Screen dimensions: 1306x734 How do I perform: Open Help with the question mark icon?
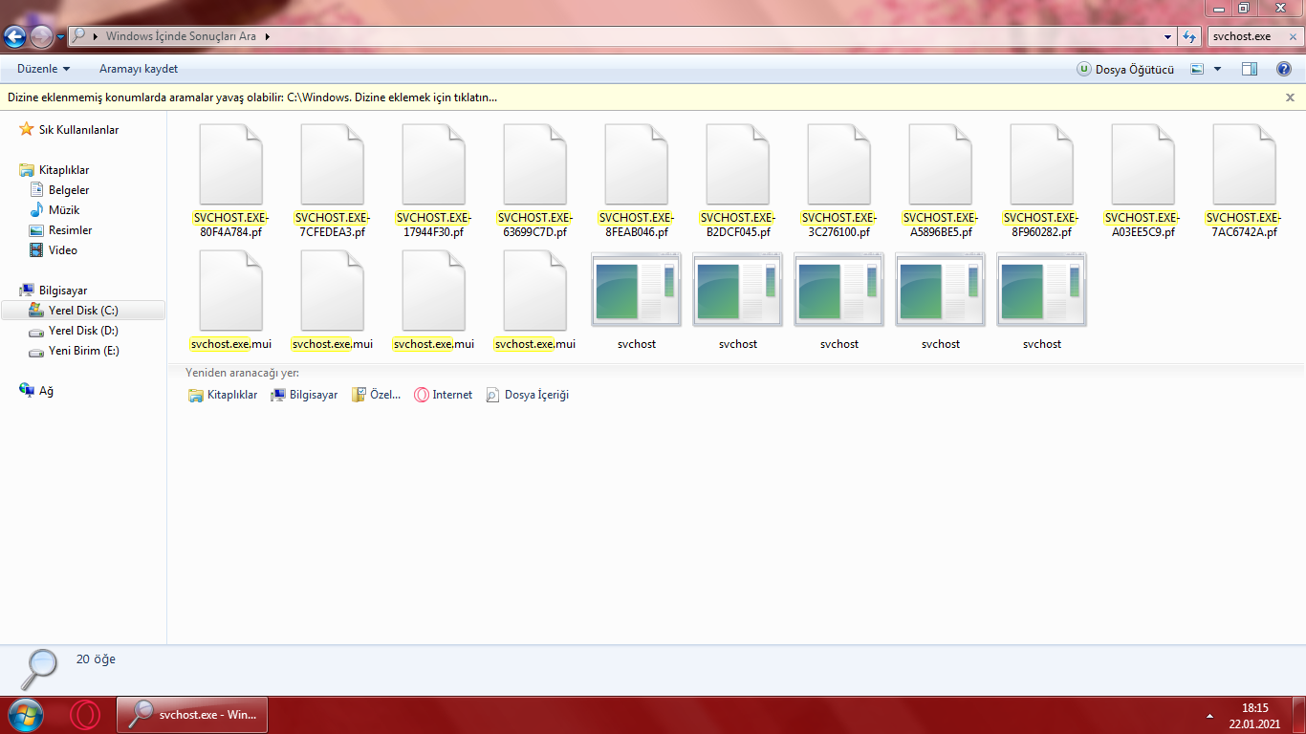coord(1284,69)
